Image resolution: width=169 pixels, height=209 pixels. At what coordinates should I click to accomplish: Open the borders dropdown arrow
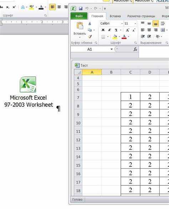click(108, 36)
